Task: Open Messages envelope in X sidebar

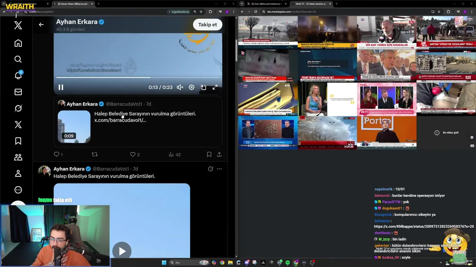Action: 18,92
